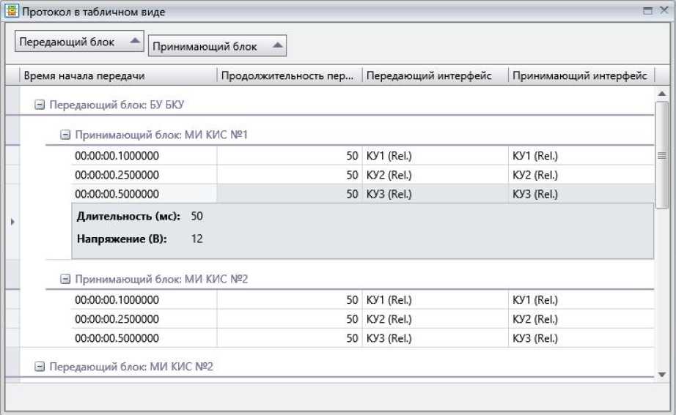Viewport: 676px width, 415px height.
Task: Click the Передающий блок grouping chip
Action: tap(79, 41)
